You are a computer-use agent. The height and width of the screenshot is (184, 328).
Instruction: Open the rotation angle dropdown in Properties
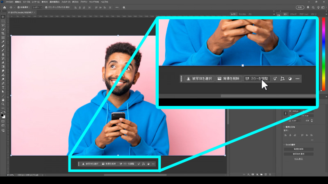click(x=300, y=121)
